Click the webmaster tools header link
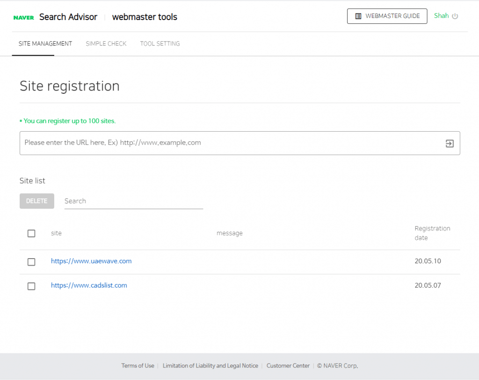The height and width of the screenshot is (380, 479). click(145, 17)
